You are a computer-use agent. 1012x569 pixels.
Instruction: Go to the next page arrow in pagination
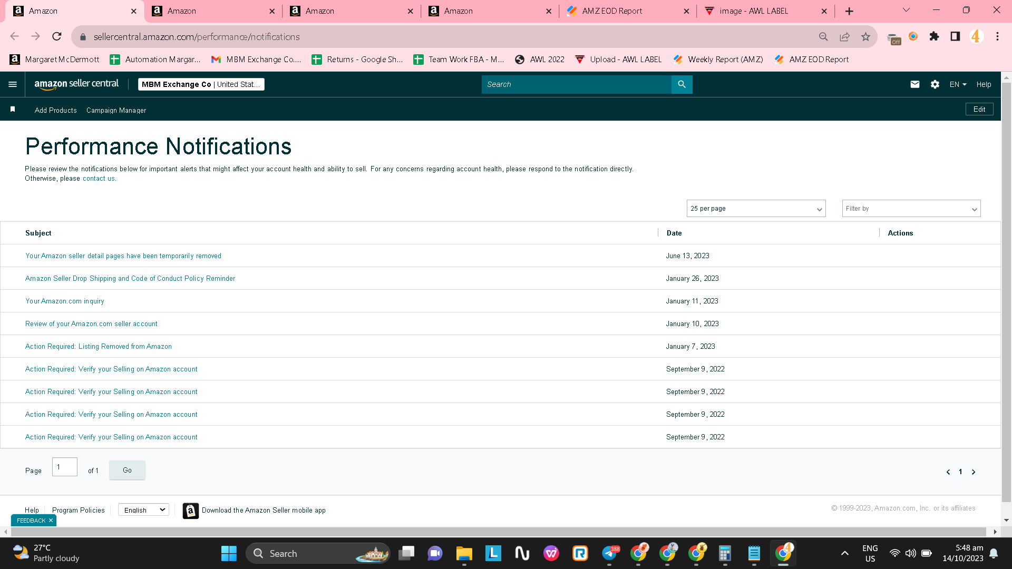click(974, 472)
